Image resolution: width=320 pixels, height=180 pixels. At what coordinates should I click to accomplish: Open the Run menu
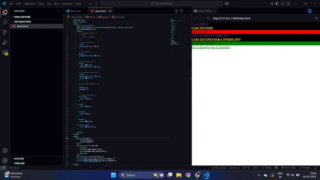tap(56, 4)
